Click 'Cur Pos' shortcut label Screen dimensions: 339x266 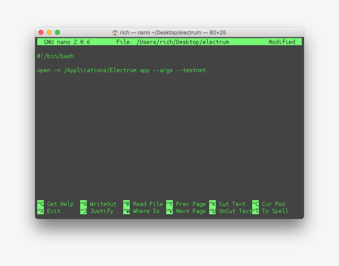pyautogui.click(x=274, y=204)
